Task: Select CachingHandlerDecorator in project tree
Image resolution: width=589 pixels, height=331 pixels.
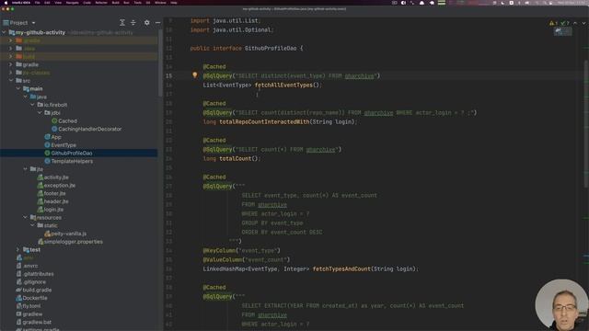Action: coord(90,129)
